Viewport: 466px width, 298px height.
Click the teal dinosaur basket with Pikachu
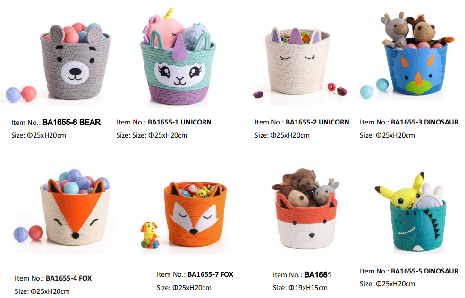tap(417, 225)
